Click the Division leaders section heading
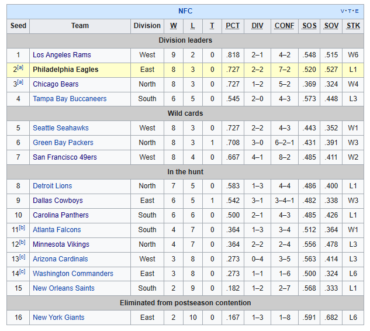This screenshot has width=370, height=331. (185, 40)
